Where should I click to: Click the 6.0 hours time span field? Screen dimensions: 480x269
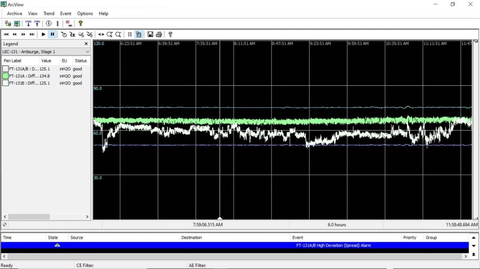(337, 225)
